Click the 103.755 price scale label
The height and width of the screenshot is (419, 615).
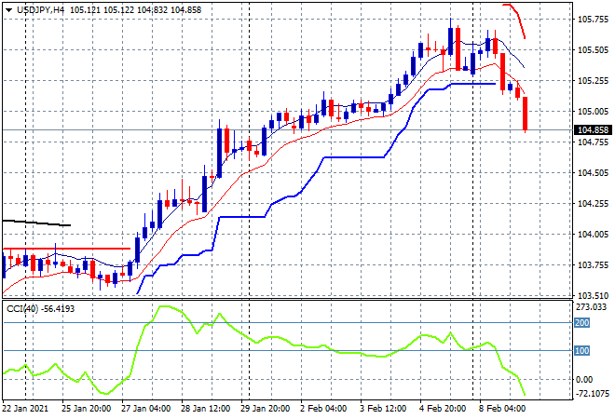[x=594, y=265]
